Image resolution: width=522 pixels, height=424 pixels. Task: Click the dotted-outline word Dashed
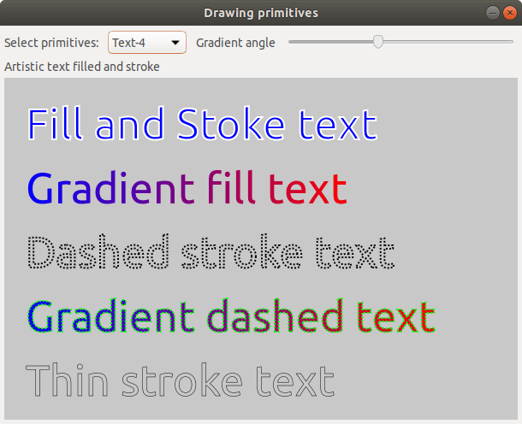click(x=99, y=253)
